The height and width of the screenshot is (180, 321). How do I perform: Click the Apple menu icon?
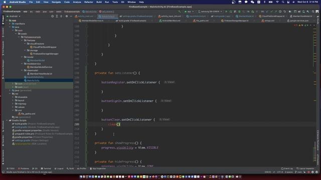5,2
